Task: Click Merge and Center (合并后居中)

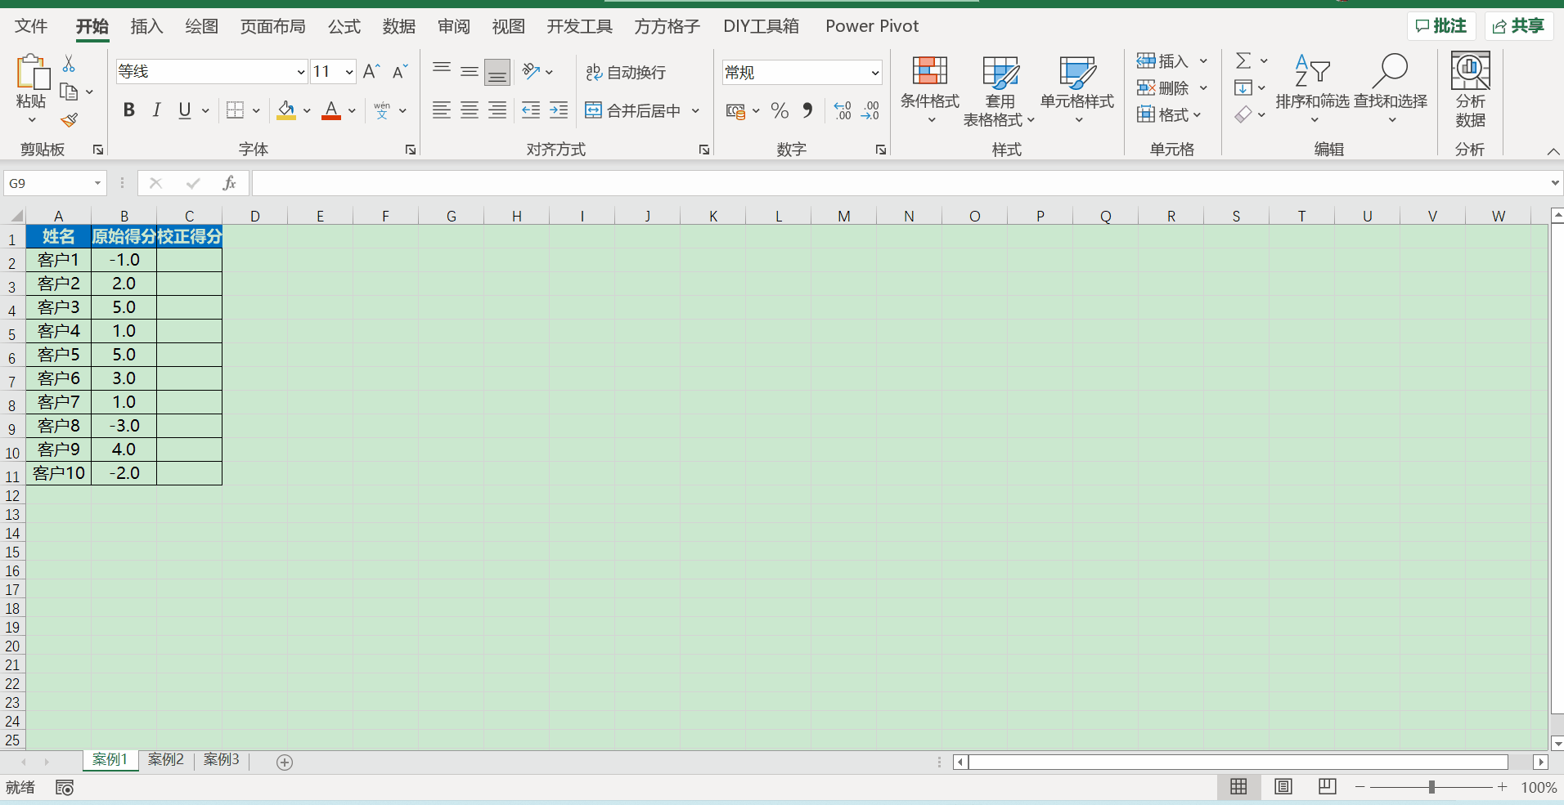Action: click(633, 110)
